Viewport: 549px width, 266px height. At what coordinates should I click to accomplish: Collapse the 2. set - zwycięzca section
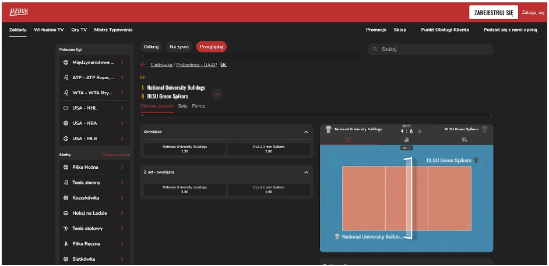306,172
